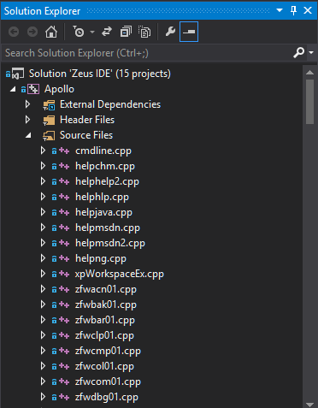Click the Source Files open-folder icon
318x408 pixels.
49,136
